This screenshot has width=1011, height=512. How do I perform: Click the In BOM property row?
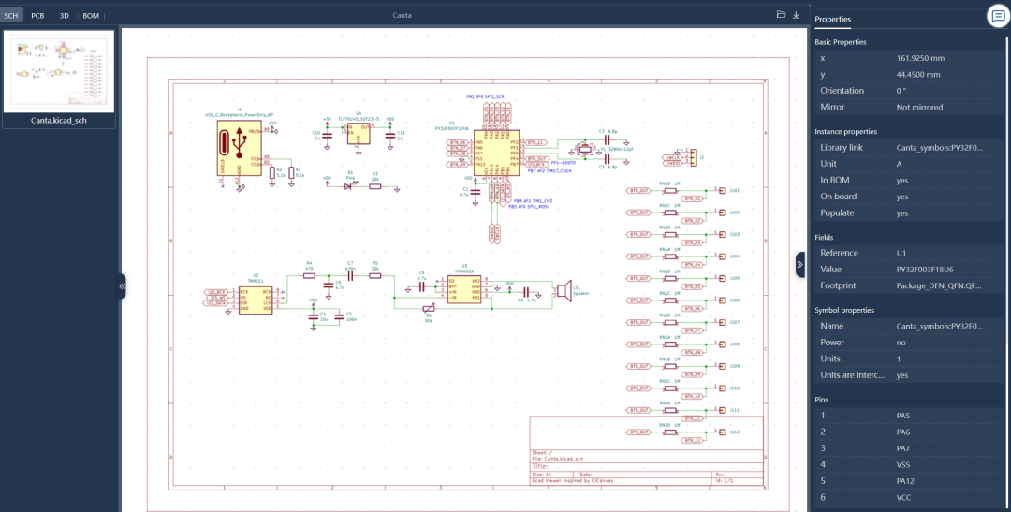[909, 181]
